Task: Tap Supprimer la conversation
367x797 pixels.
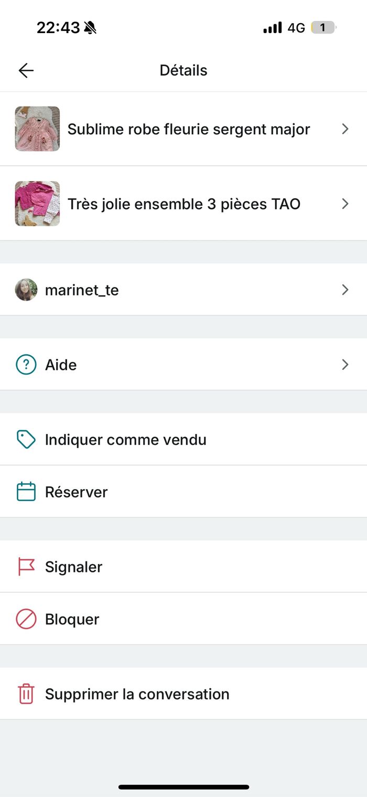Action: point(183,694)
